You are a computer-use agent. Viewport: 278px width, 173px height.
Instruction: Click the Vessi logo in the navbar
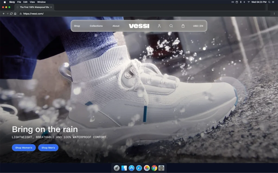coord(139,26)
